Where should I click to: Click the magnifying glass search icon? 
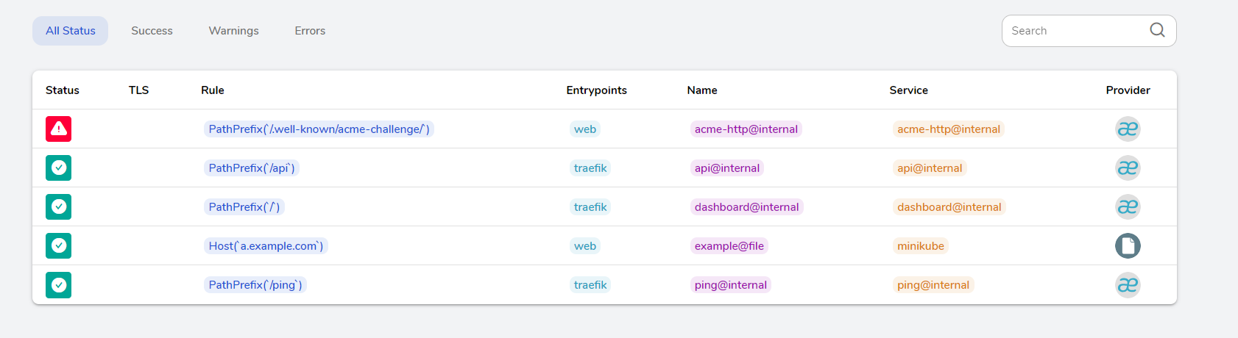pyautogui.click(x=1157, y=30)
